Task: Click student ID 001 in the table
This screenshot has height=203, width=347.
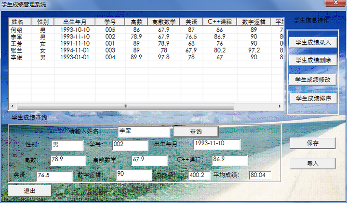Action: click(x=110, y=43)
